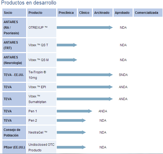Select the 'Undisclosed OTC Producto' cell
163x154 pixels.
[42, 147]
